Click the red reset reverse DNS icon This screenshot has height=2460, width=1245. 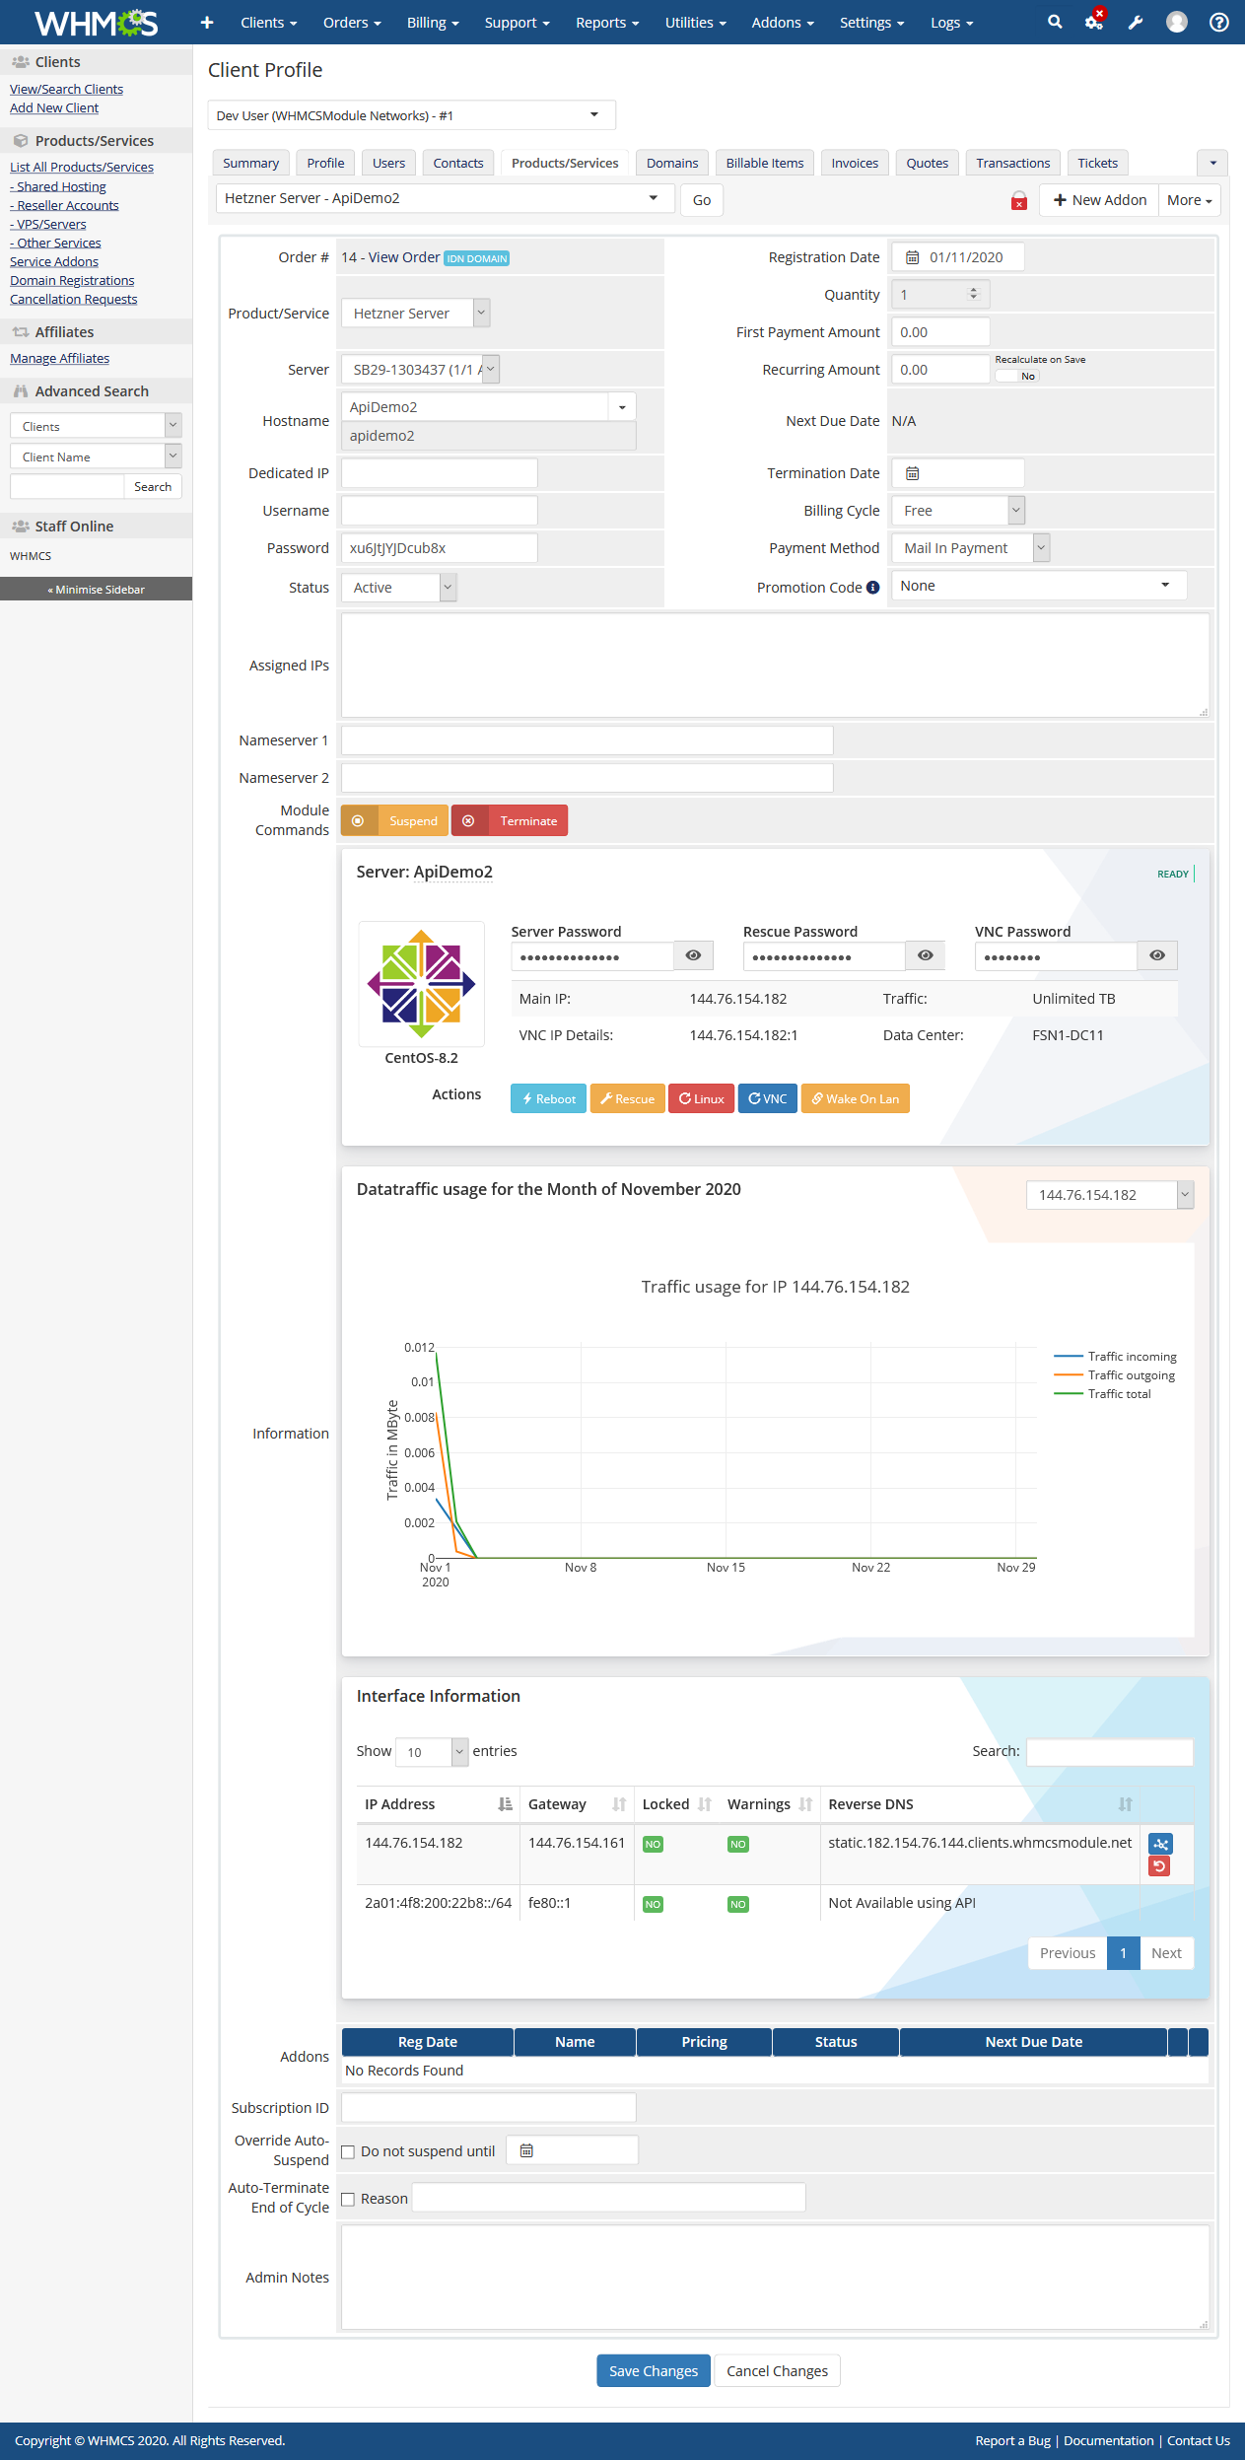click(1159, 1866)
